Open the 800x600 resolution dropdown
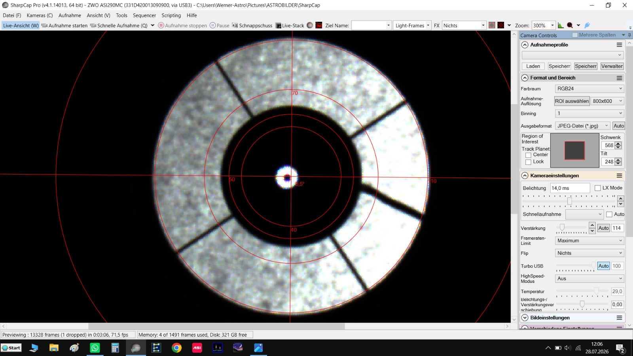Viewport: 633px width, 356px height. click(x=607, y=101)
